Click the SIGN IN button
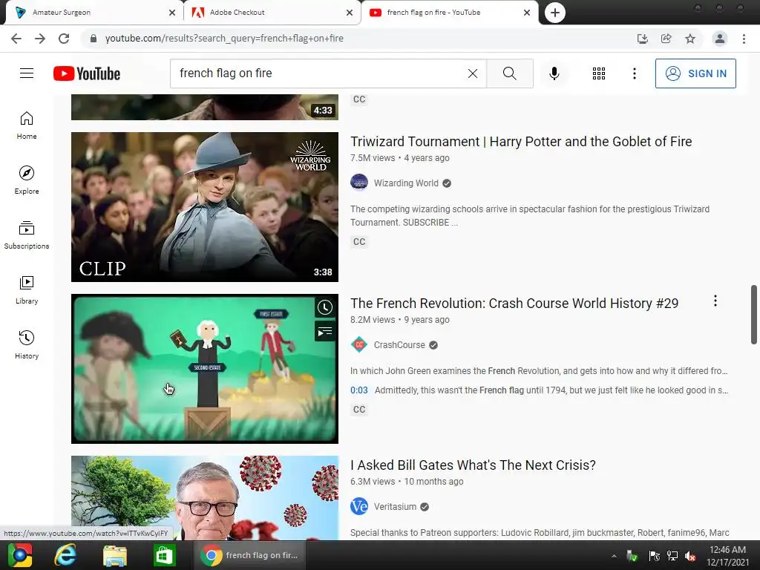This screenshot has height=570, width=760. (x=695, y=73)
